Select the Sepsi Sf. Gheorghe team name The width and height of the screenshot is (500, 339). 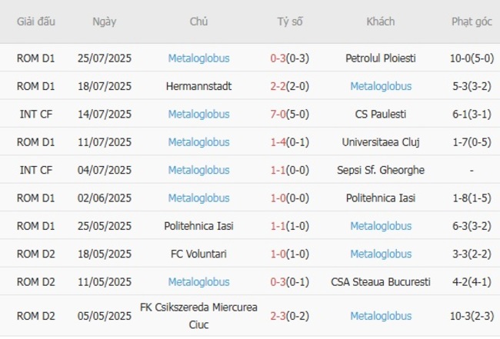(381, 170)
